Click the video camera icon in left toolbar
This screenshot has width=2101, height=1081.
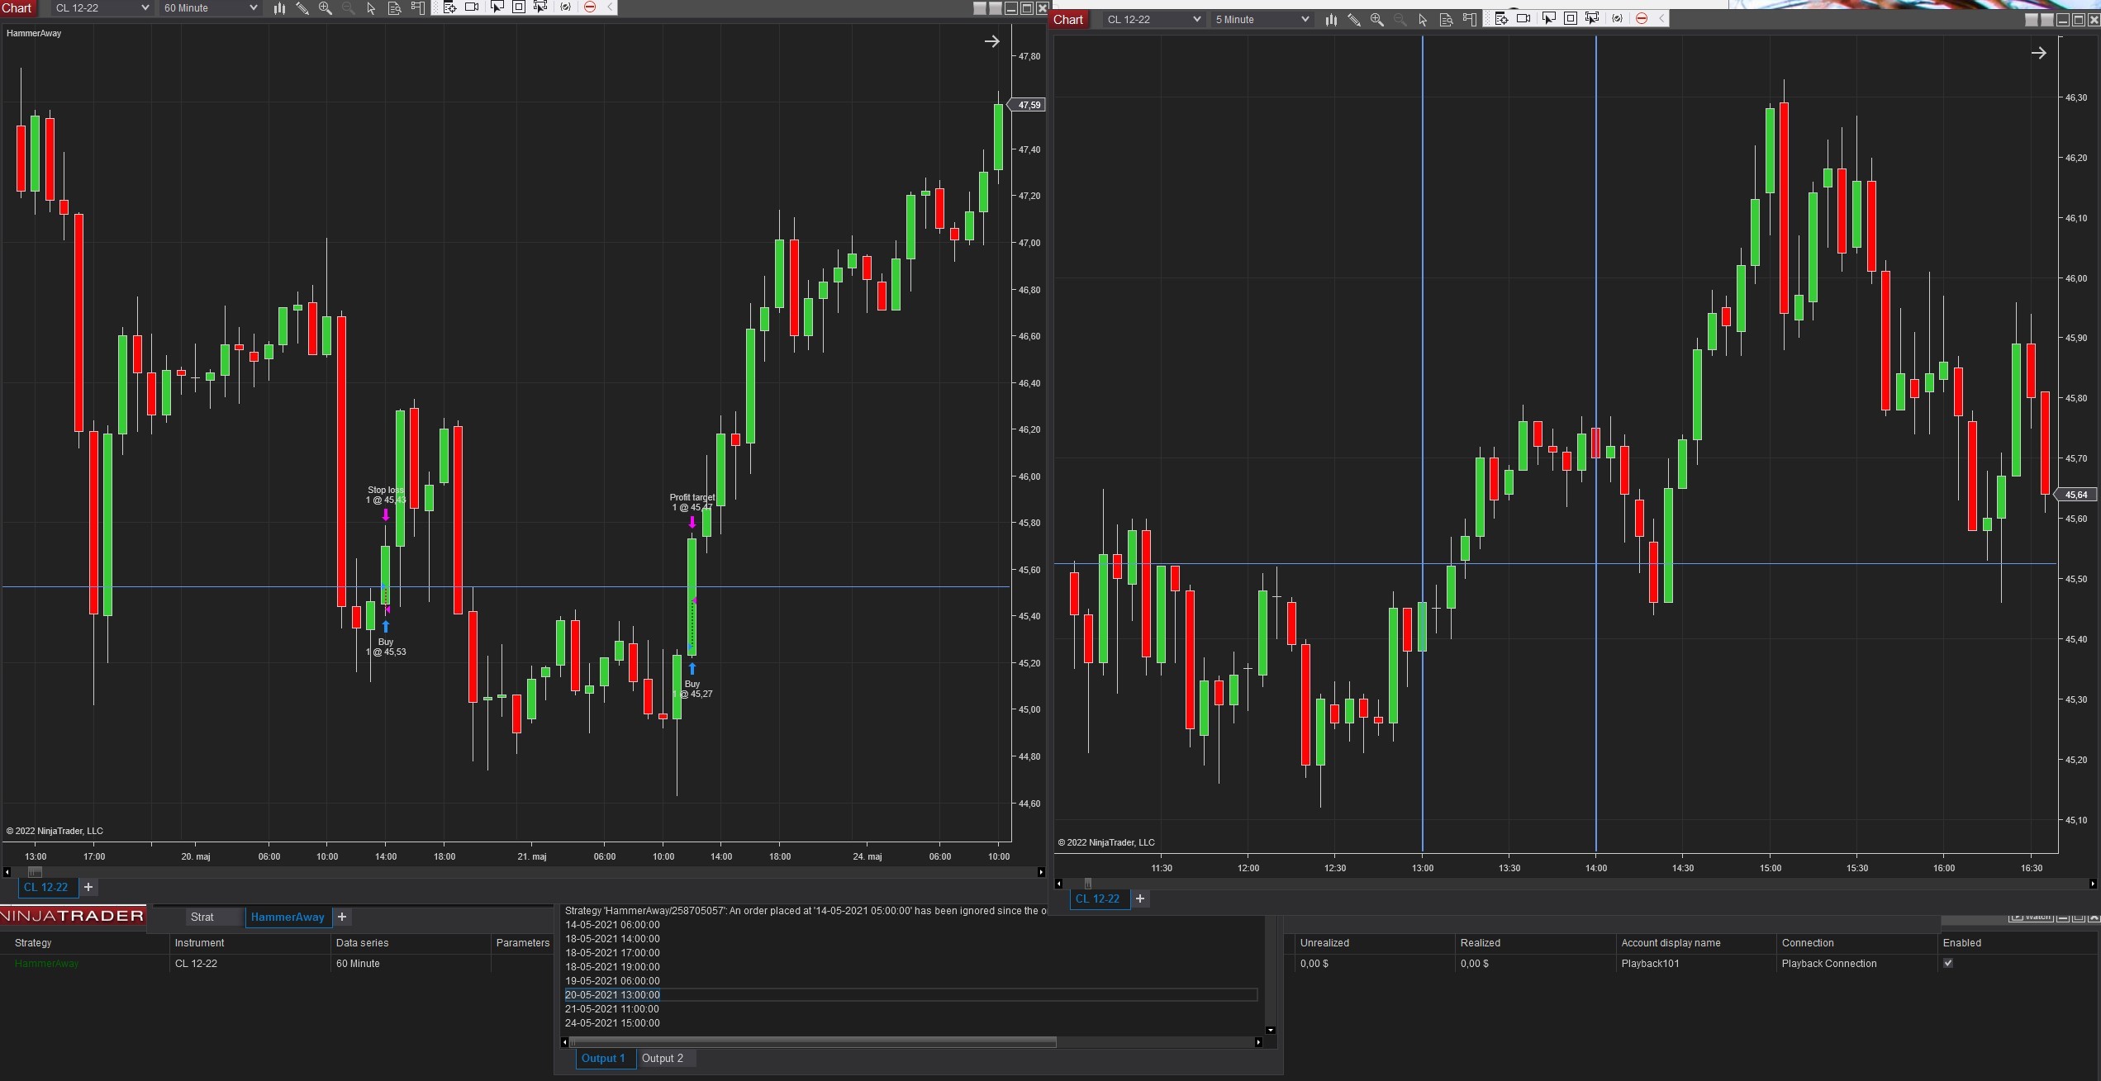pos(472,7)
